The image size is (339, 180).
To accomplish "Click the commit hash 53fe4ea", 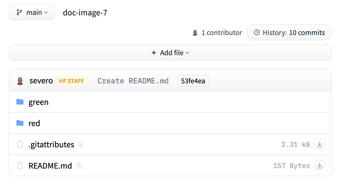I will pos(193,81).
